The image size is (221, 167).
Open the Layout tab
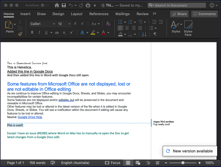(77, 14)
